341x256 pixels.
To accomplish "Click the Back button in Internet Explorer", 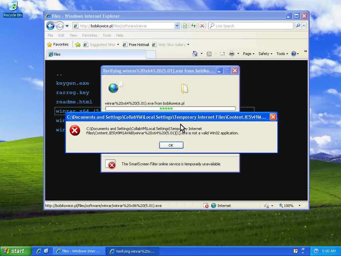I will pyautogui.click(x=51, y=26).
